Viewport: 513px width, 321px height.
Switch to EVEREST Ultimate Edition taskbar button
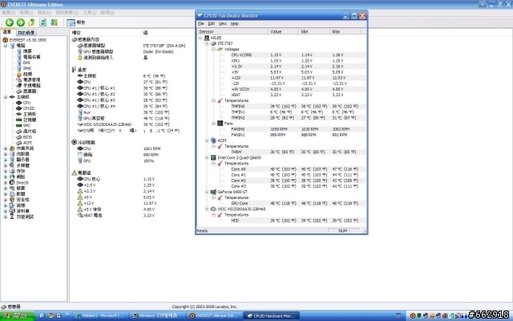(215, 315)
